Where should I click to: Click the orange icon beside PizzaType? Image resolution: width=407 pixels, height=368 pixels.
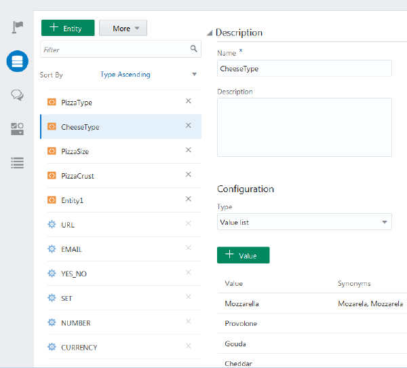(x=52, y=102)
